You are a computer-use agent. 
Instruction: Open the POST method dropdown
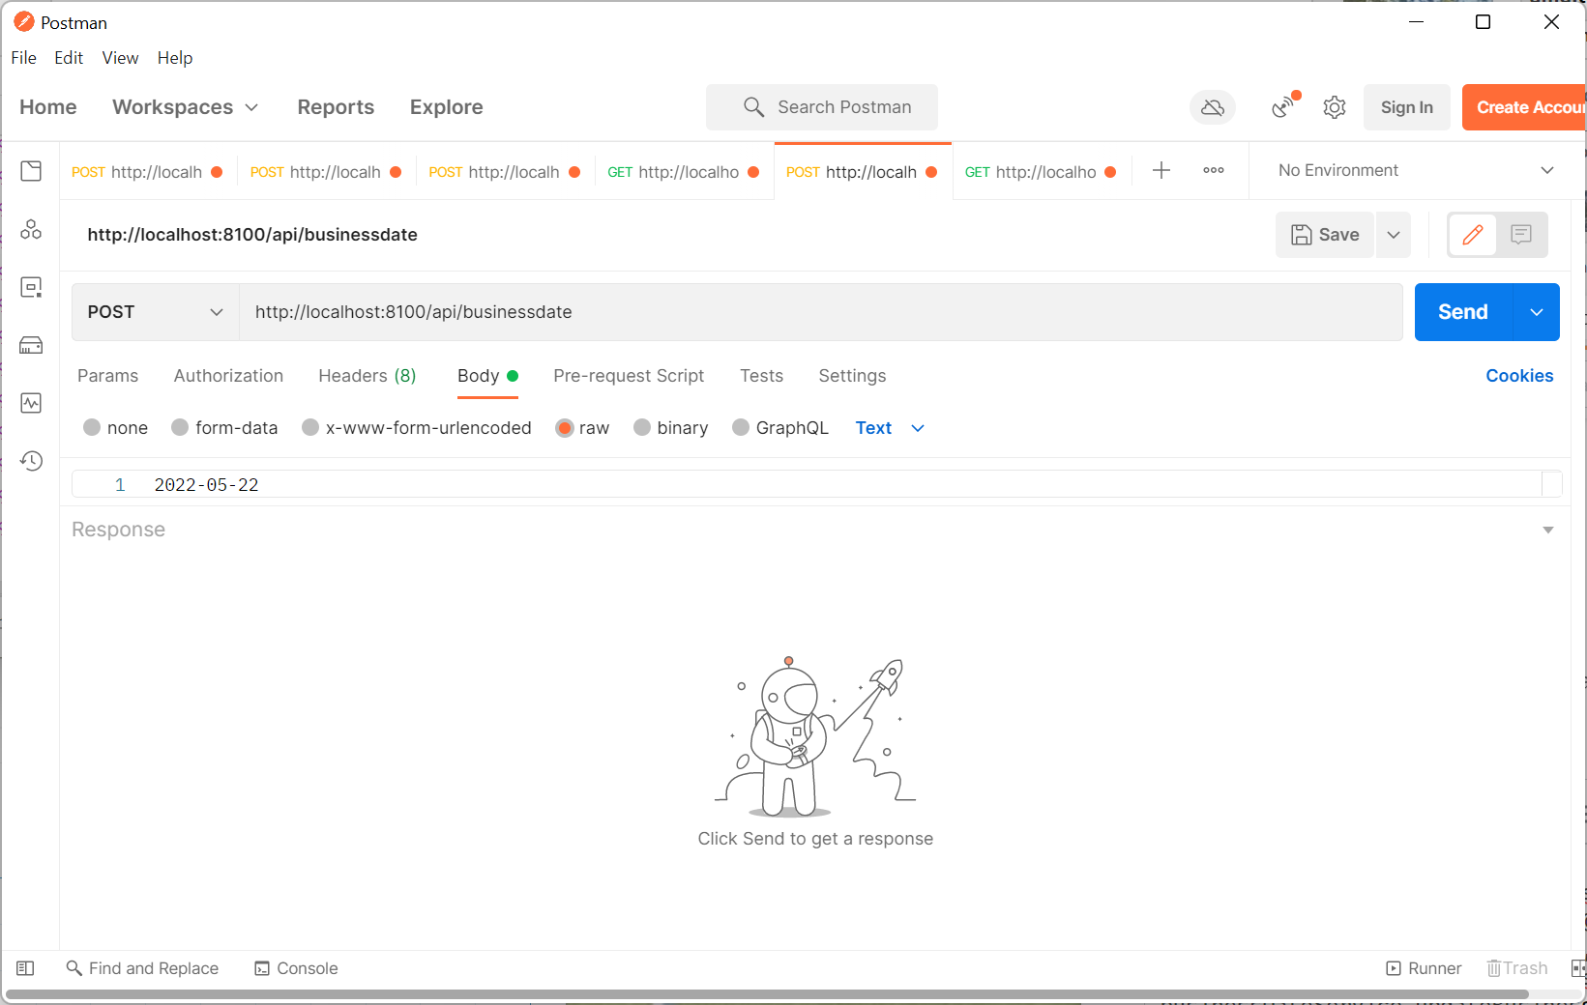click(156, 312)
